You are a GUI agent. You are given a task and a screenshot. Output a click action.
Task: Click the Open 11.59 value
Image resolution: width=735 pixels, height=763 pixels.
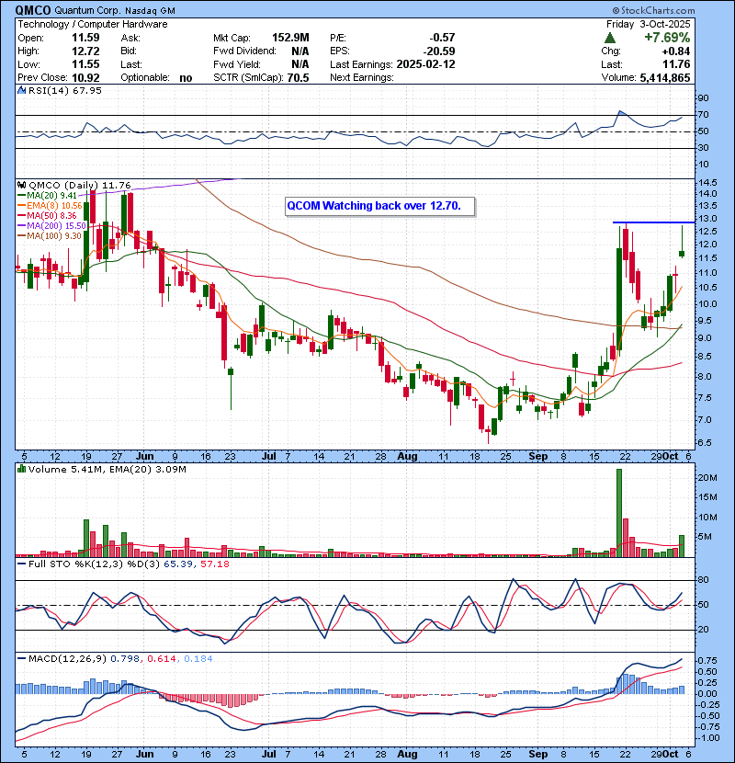85,38
